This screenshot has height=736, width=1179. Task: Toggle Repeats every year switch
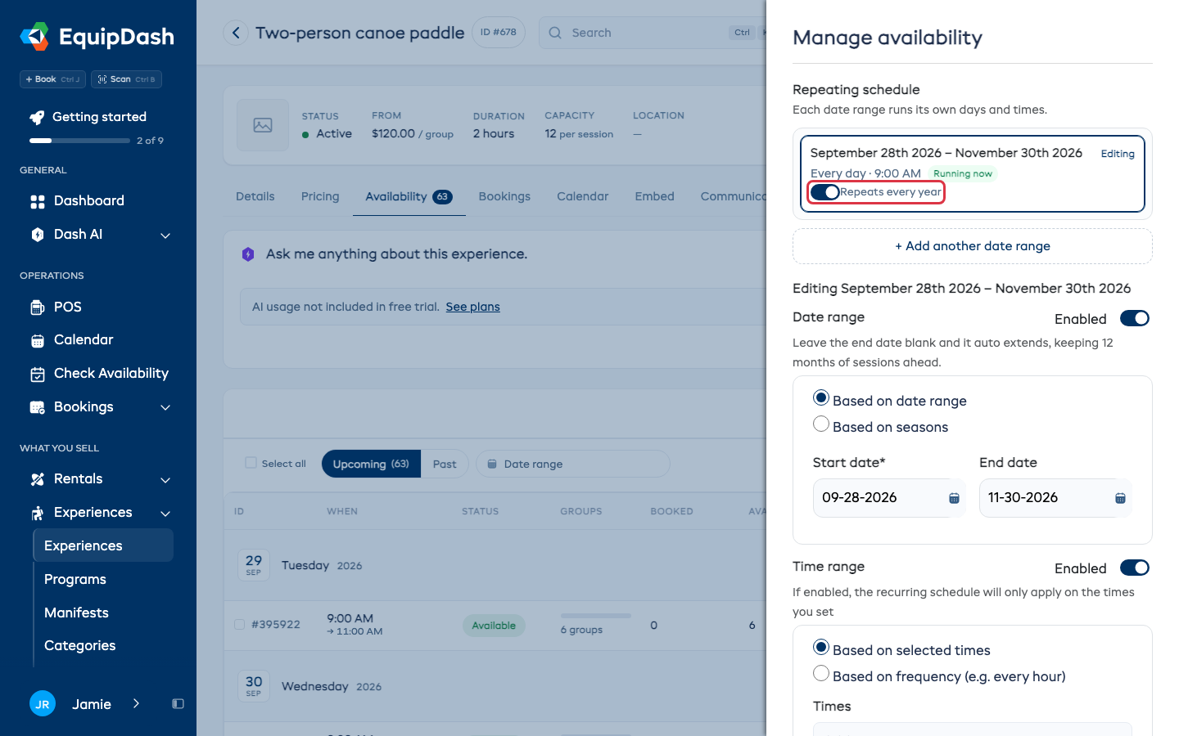(x=825, y=192)
